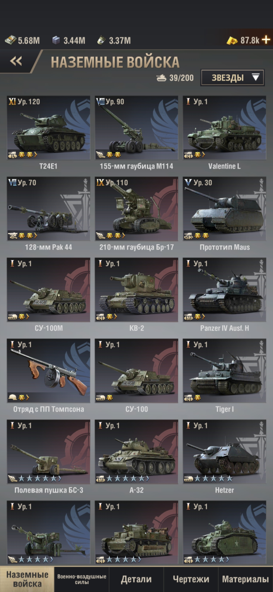Open the ЗВЕЗДЫ sort dropdown

point(232,77)
